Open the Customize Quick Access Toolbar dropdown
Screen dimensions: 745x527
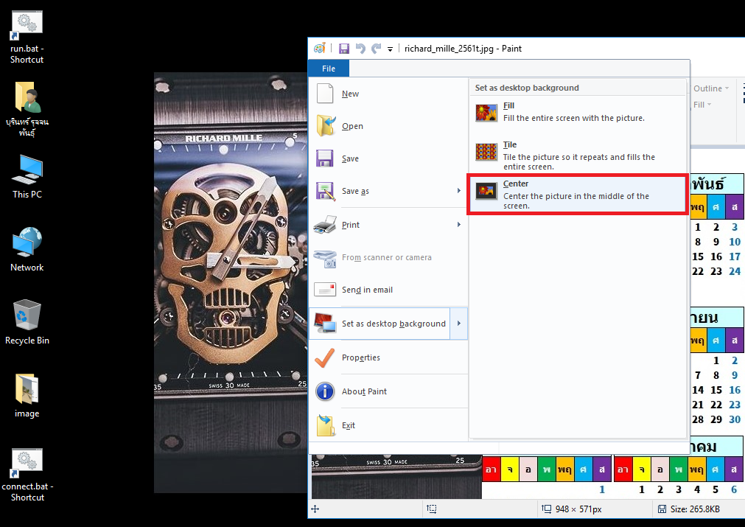(x=390, y=49)
